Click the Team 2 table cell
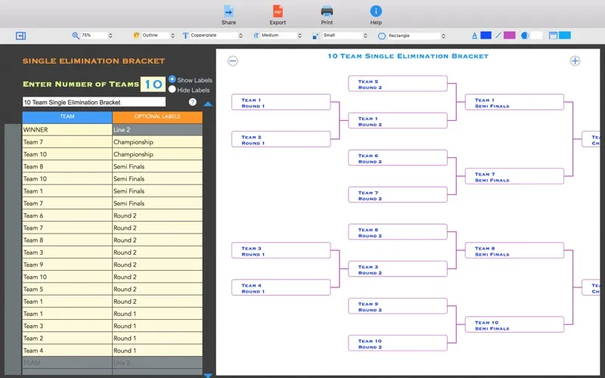605x378 pixels. point(67,338)
